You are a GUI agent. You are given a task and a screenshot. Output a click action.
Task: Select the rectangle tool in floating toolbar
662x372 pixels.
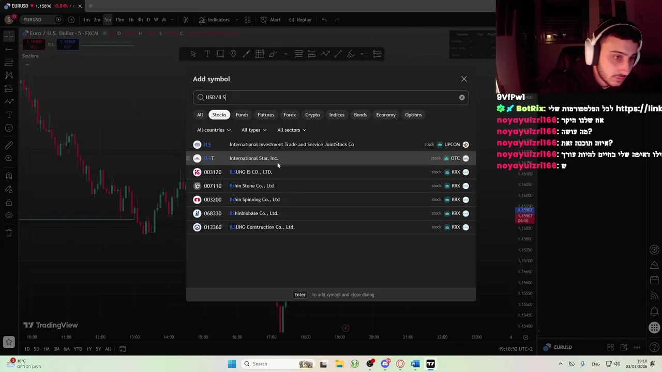point(220,54)
